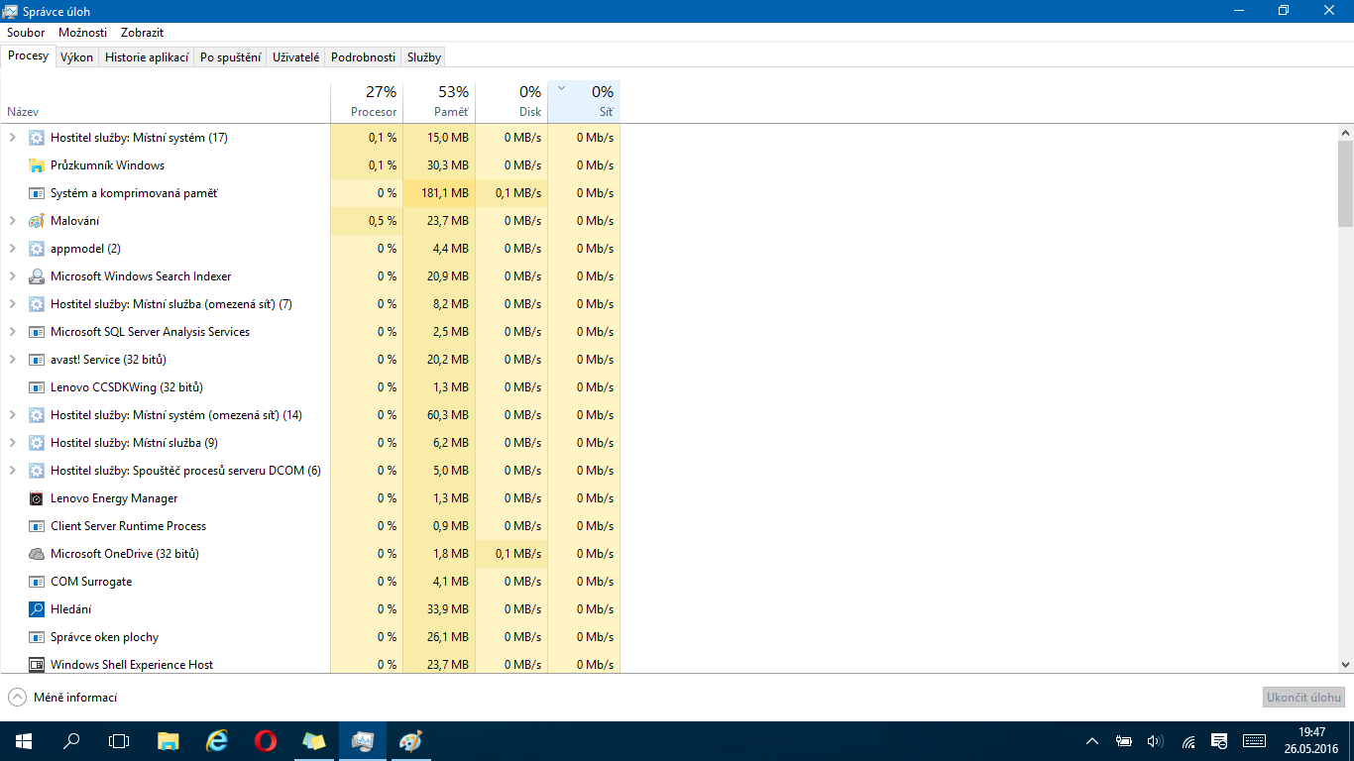Open the Windows Start menu
Image resolution: width=1354 pixels, height=761 pixels.
tap(24, 741)
